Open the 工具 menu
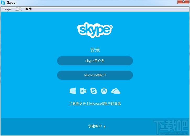This screenshot has width=190, height=136. click(x=19, y=9)
